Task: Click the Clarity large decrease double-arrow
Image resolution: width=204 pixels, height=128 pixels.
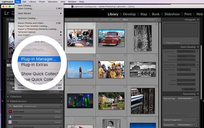Action: tap(179, 80)
